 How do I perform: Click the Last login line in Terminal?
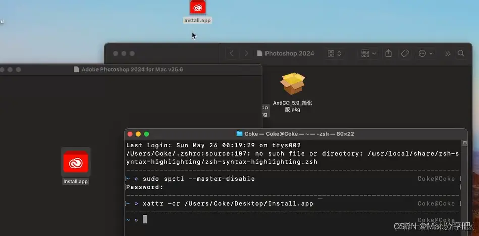214,145
